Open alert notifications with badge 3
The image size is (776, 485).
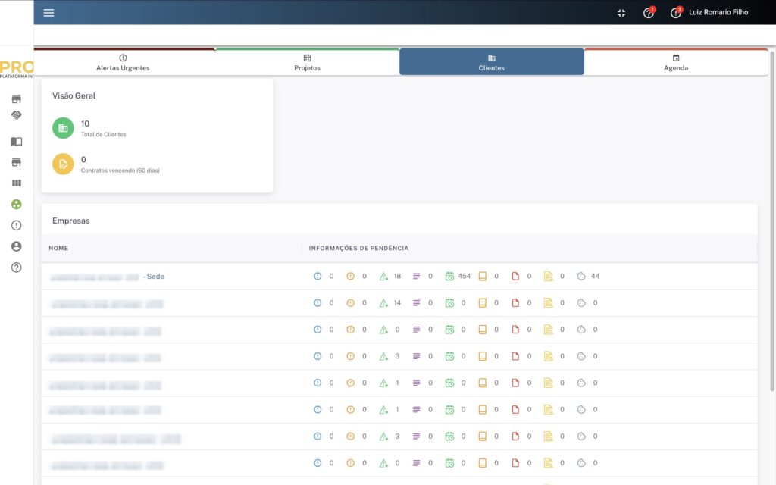pos(675,13)
